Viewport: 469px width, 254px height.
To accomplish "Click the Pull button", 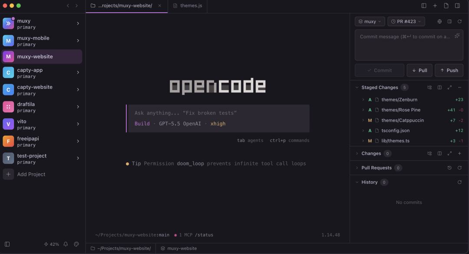I will [419, 70].
